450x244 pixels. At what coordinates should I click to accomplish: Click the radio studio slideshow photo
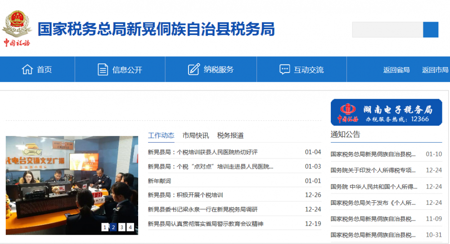(72, 185)
